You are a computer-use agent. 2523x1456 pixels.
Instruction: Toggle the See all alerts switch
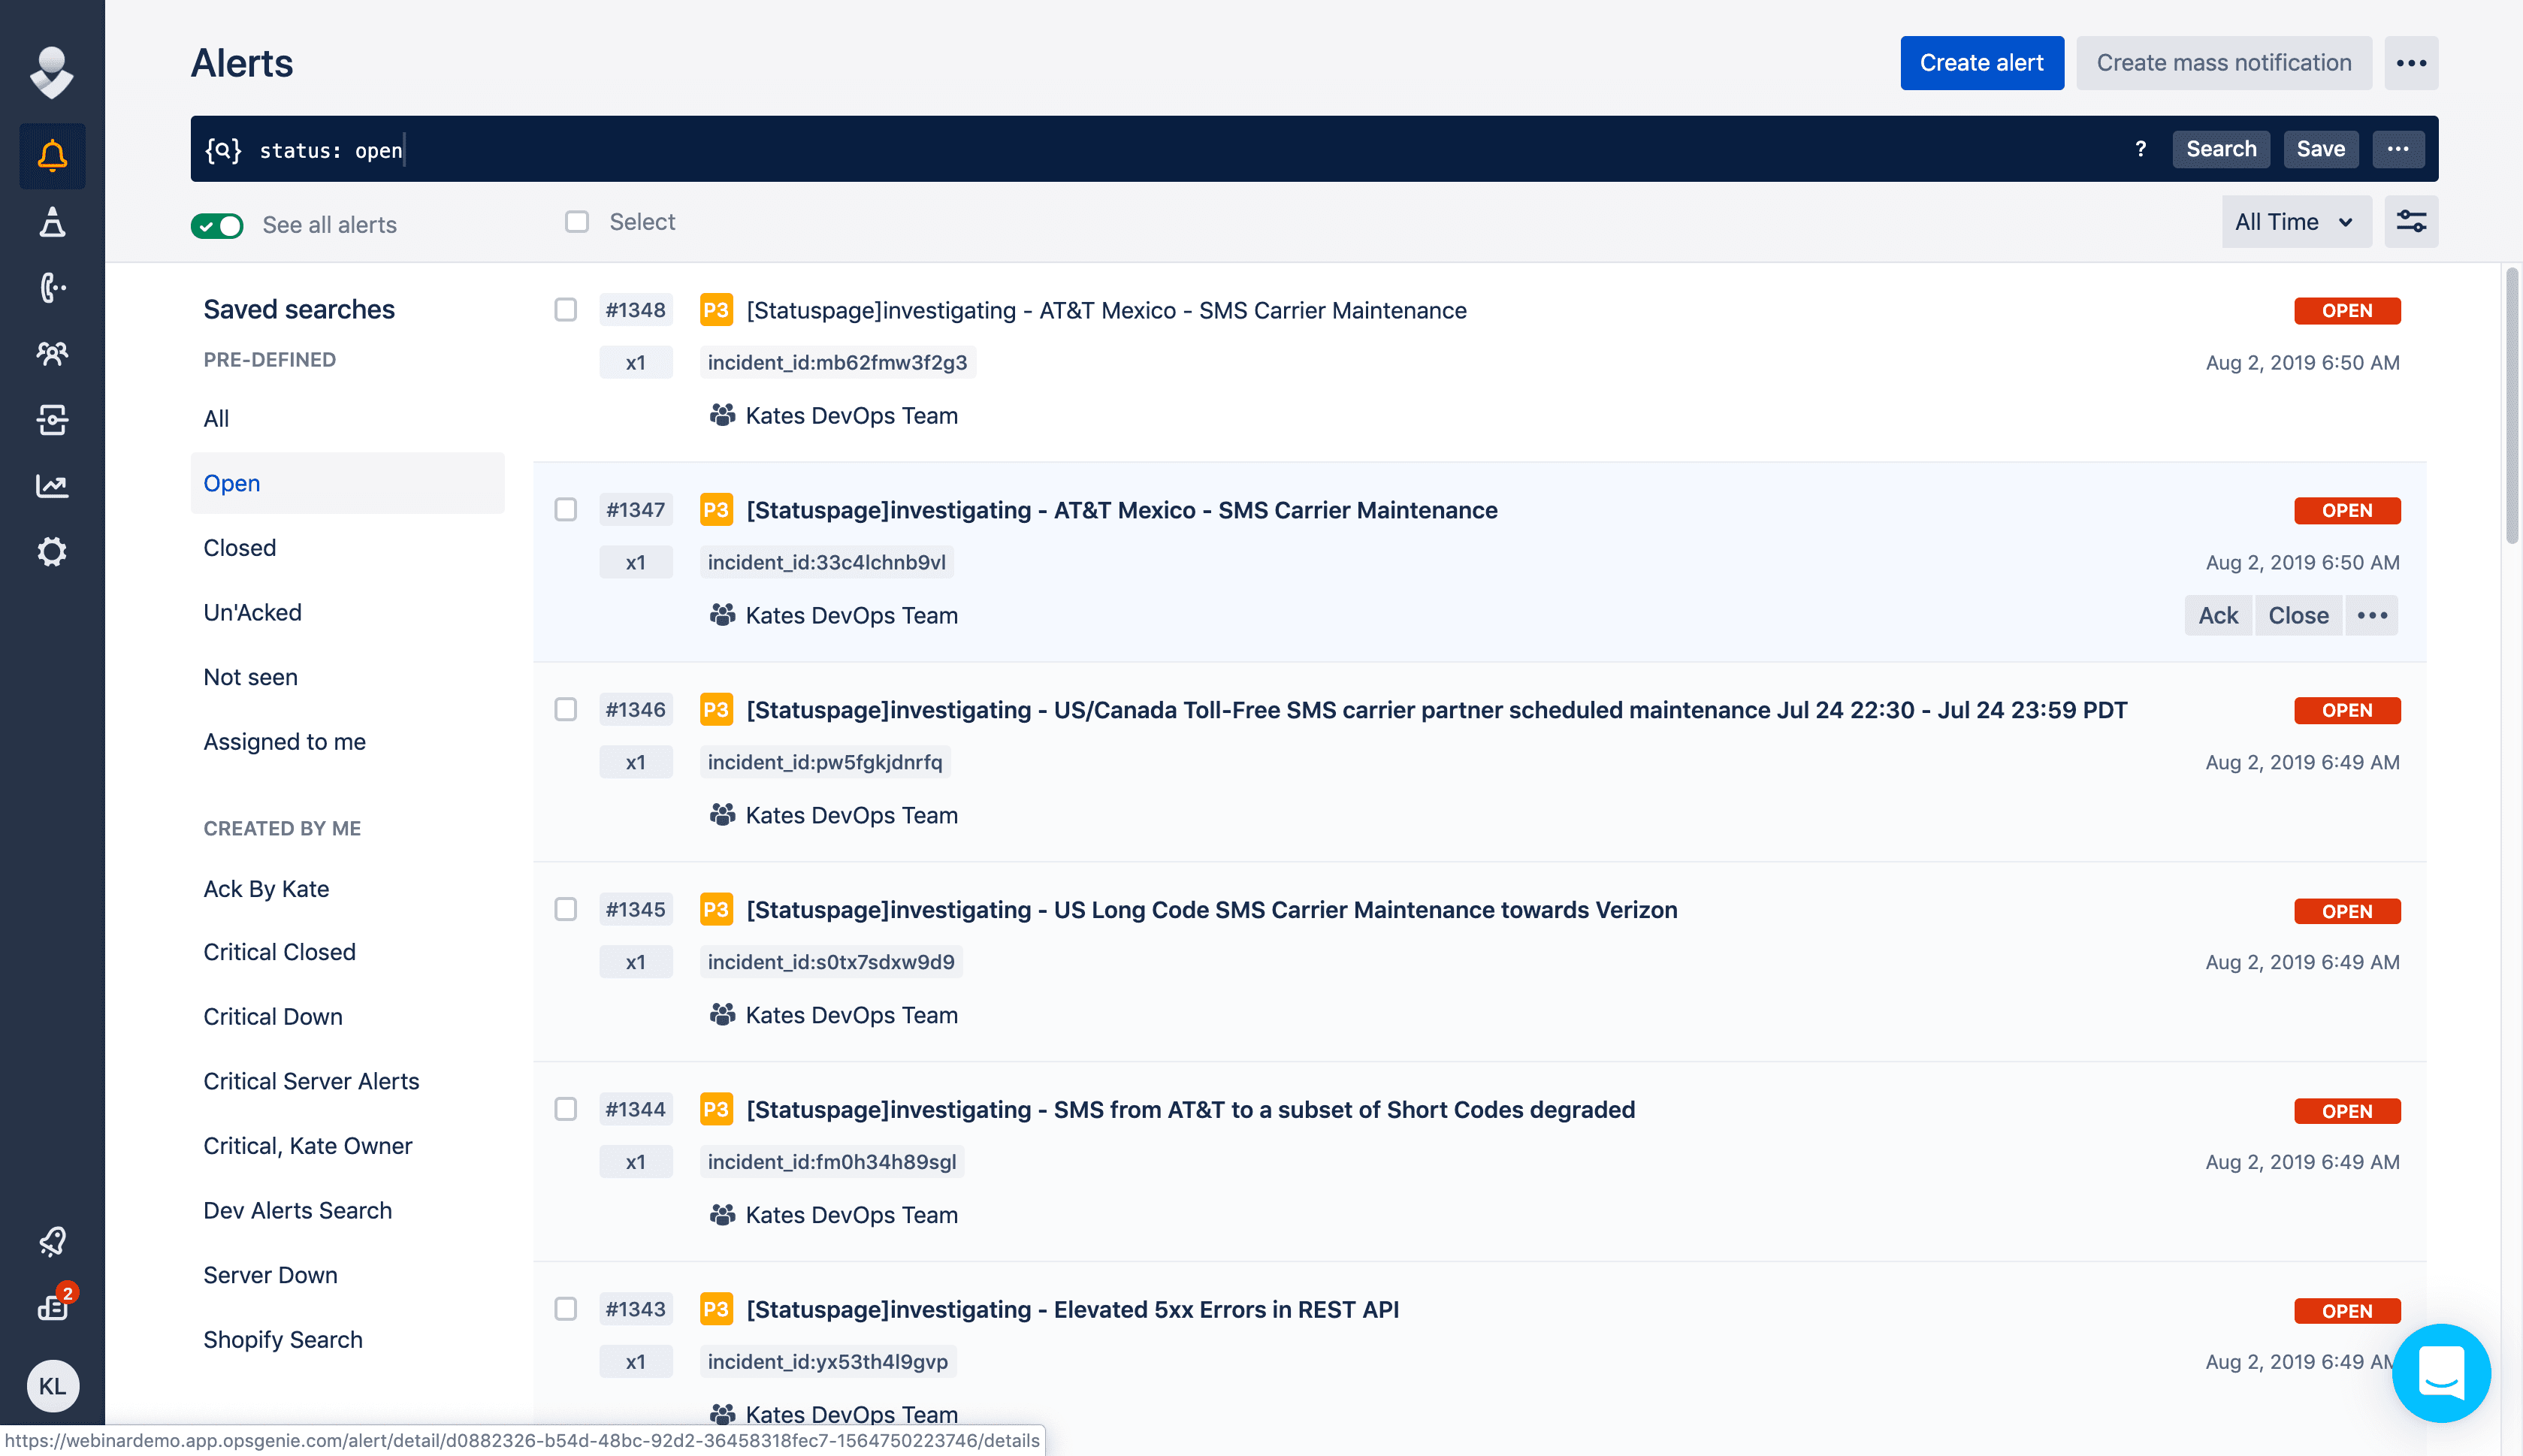point(217,225)
